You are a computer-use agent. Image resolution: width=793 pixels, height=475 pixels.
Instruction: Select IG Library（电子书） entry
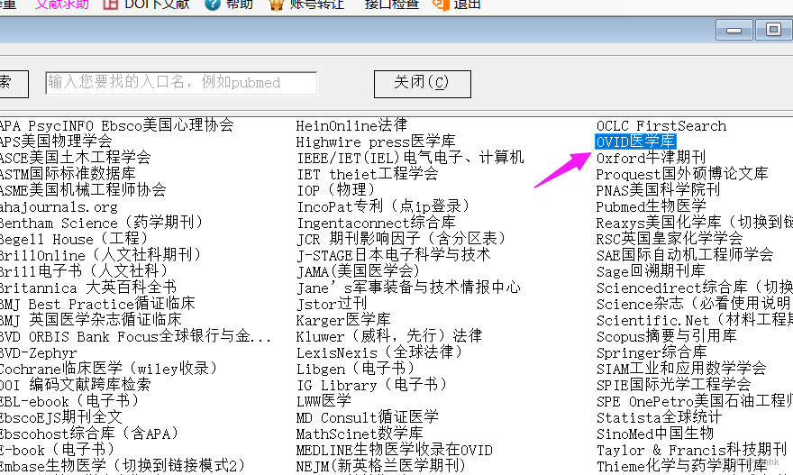(x=372, y=385)
